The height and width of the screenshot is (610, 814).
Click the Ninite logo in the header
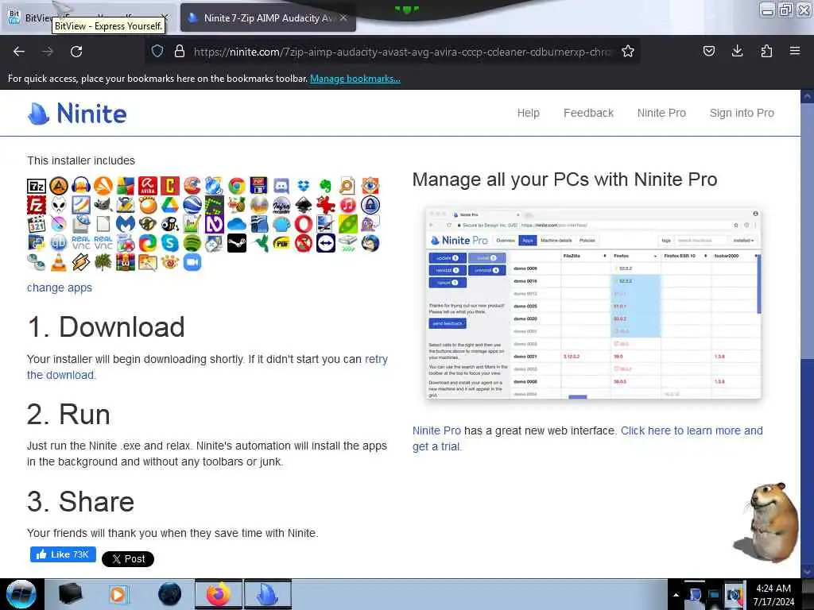point(77,113)
